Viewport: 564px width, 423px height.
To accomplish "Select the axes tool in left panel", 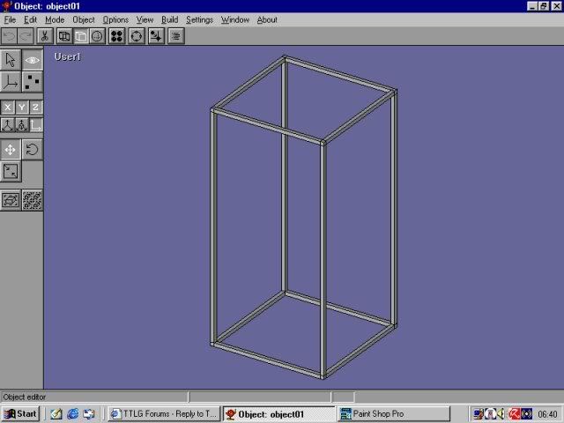I will pos(11,82).
